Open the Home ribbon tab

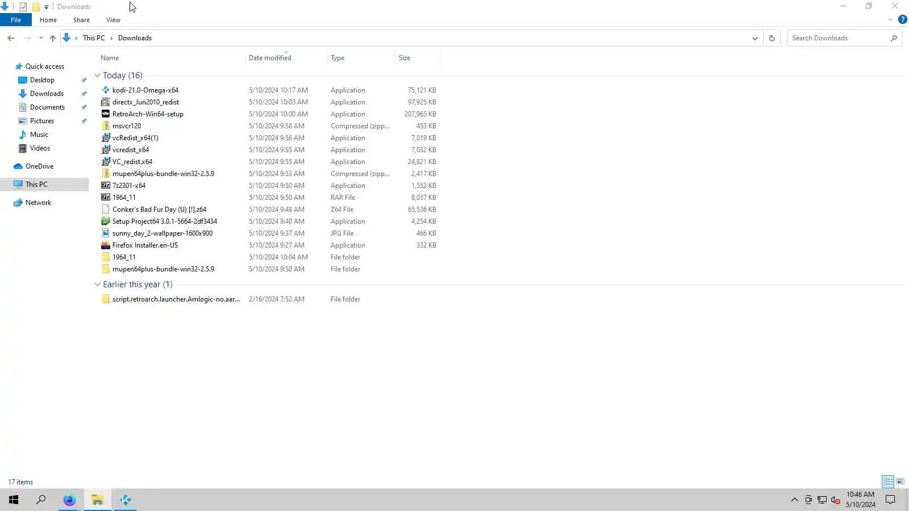tap(48, 20)
